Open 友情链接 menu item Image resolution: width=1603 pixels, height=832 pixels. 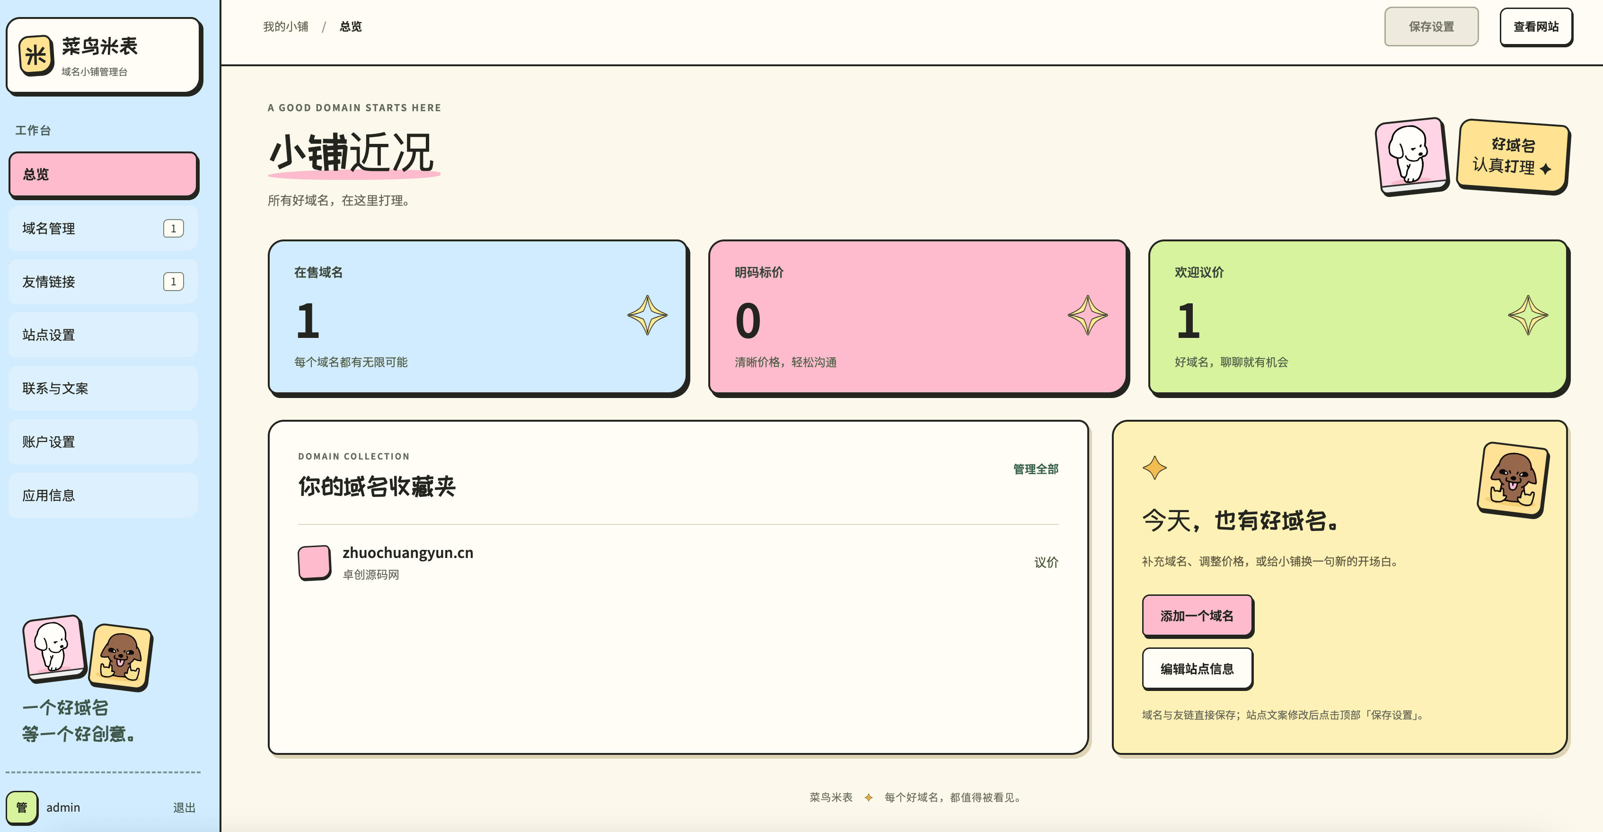[103, 281]
